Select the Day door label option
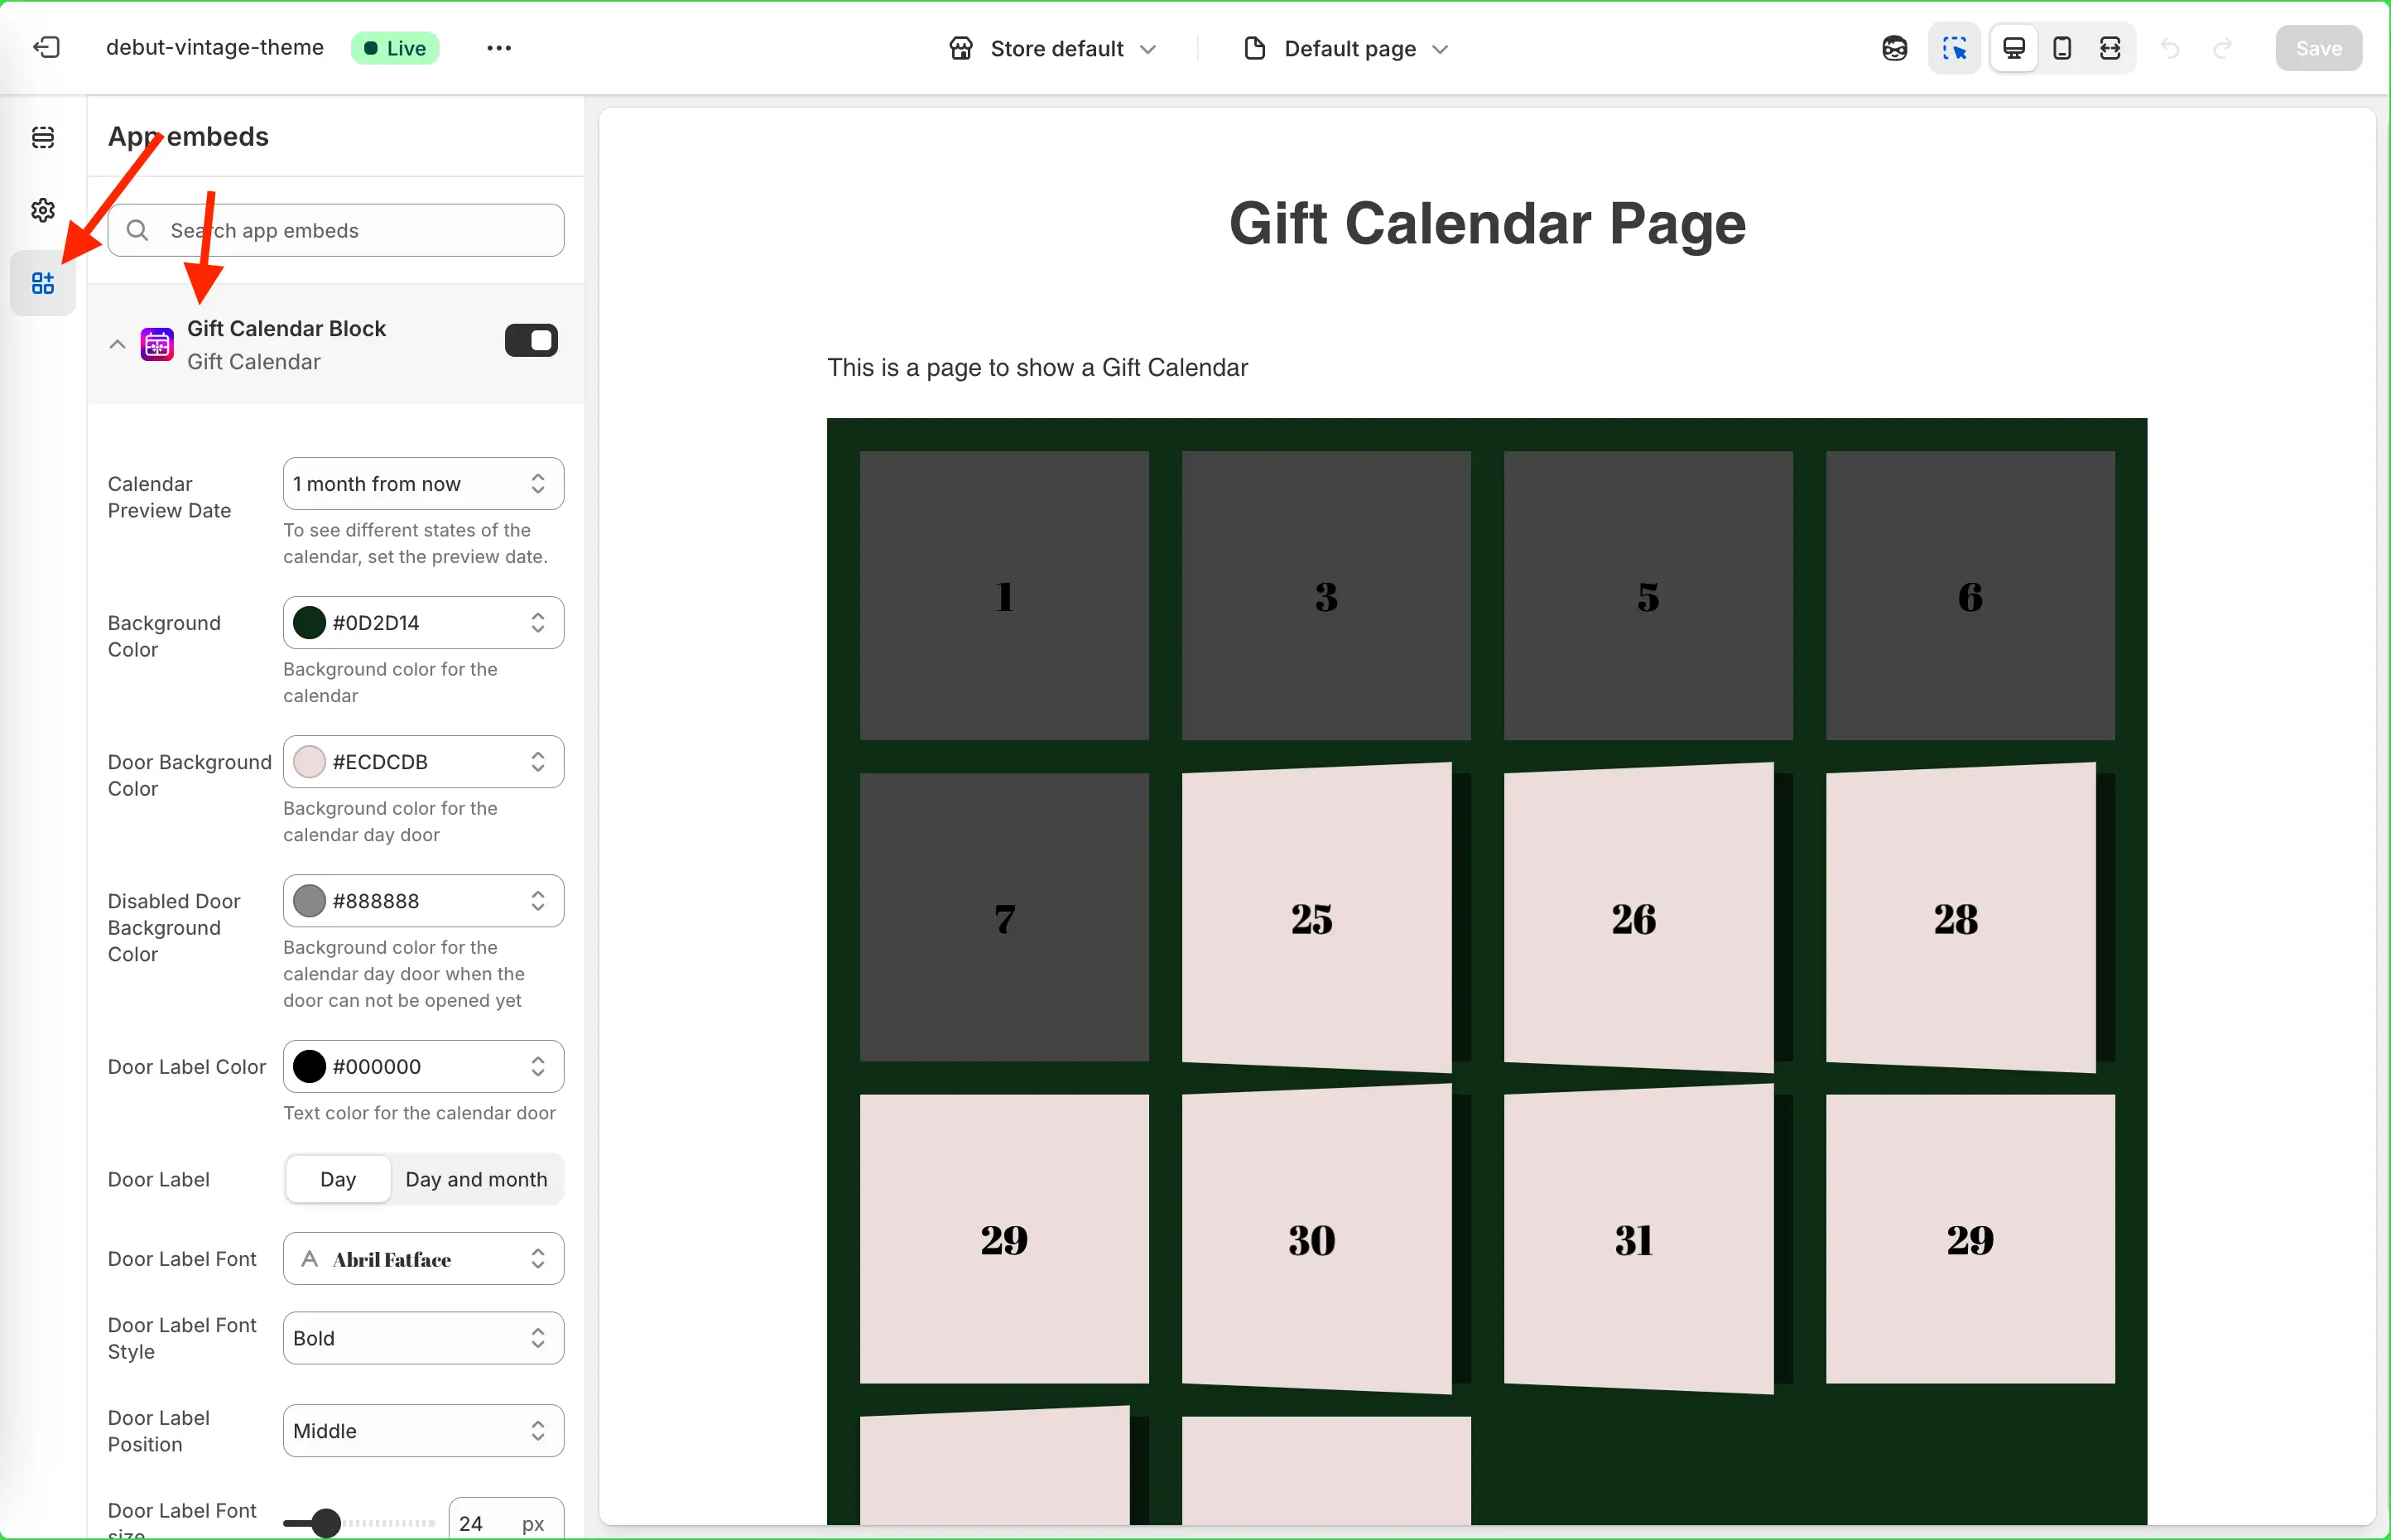 pos(338,1180)
